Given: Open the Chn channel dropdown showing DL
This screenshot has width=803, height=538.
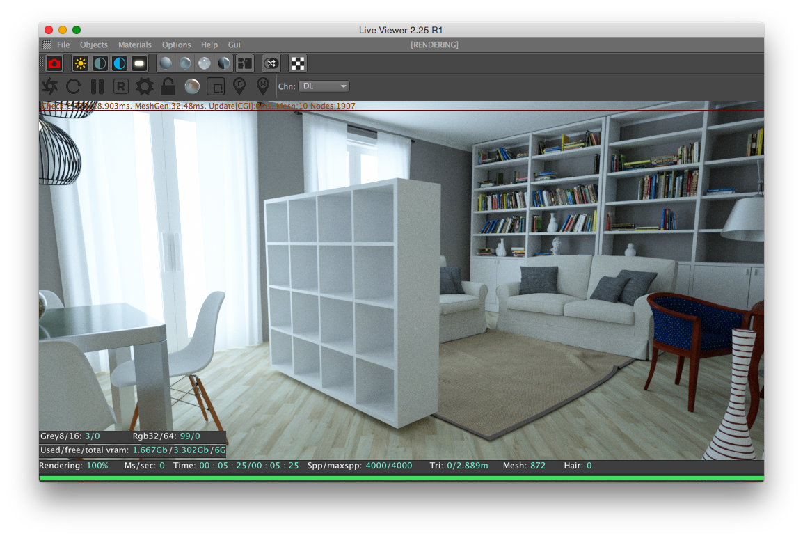Looking at the screenshot, I should (x=324, y=86).
